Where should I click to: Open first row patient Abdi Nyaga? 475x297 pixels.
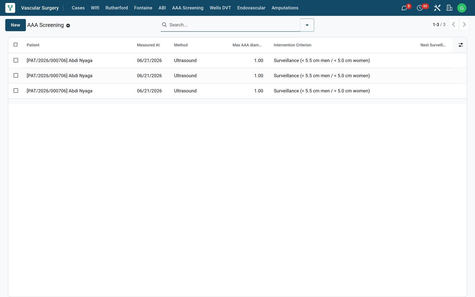click(59, 61)
